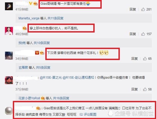
Task: Like the comment with 281 likes
Action: tap(143, 9)
